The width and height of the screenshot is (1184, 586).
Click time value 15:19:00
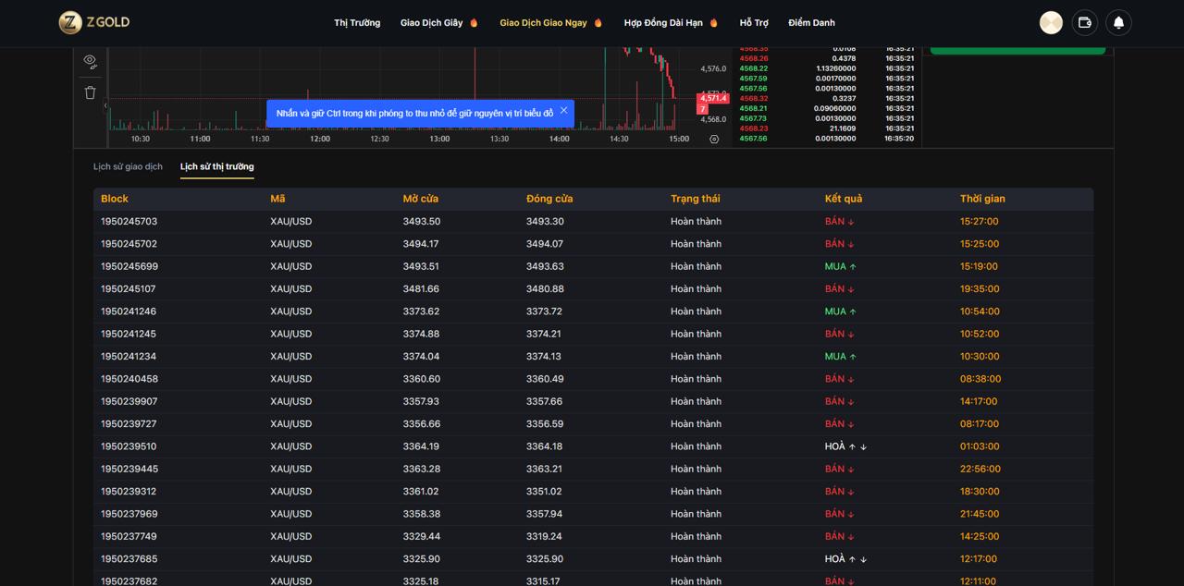tap(980, 266)
